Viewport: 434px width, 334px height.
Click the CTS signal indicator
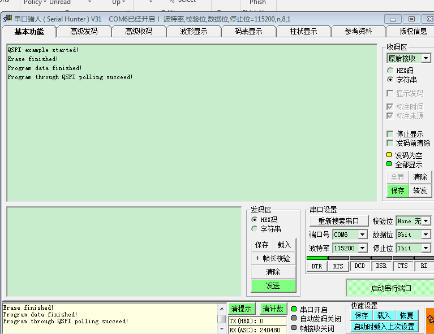pos(403,266)
